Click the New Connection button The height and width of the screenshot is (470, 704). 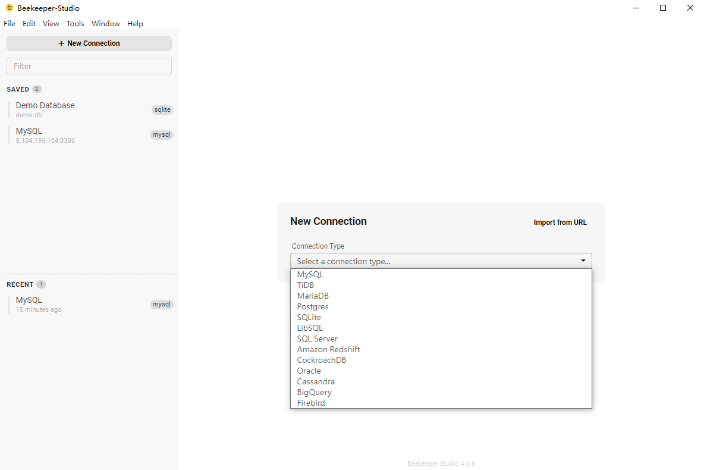(89, 43)
